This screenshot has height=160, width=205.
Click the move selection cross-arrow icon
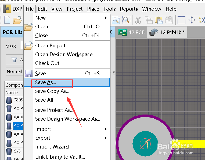192,20
